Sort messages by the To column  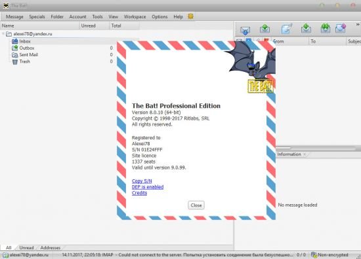pyautogui.click(x=327, y=41)
